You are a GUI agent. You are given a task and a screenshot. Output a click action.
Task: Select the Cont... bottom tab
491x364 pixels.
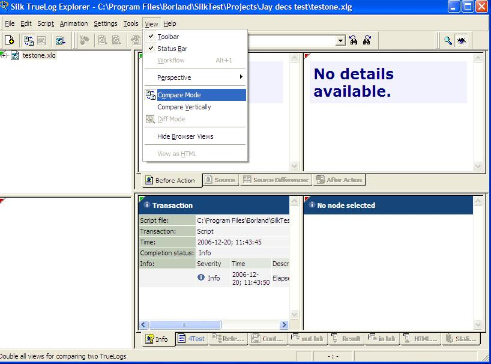tap(268, 339)
